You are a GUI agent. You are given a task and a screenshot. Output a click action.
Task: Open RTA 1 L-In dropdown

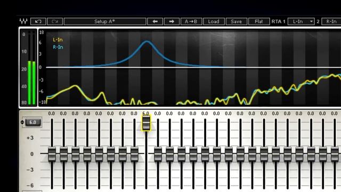pyautogui.click(x=301, y=21)
